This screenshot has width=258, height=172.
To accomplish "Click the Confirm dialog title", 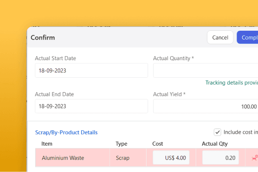I will point(43,38).
